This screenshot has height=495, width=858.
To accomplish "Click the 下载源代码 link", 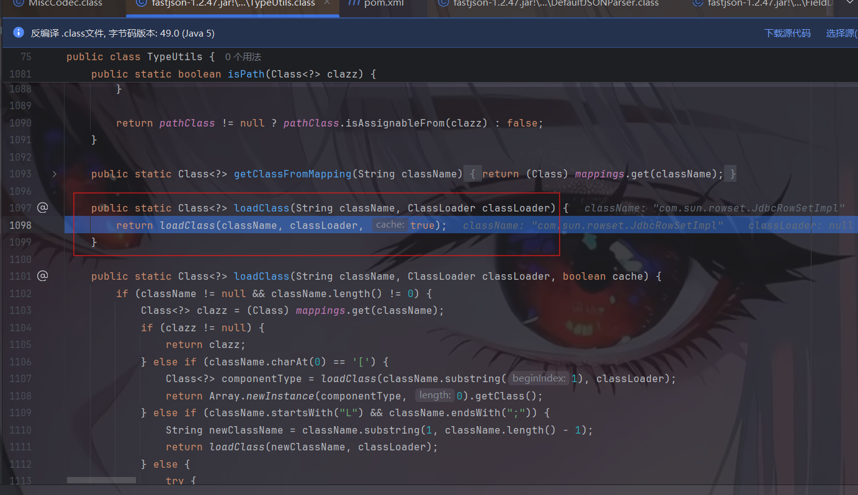I will [787, 33].
